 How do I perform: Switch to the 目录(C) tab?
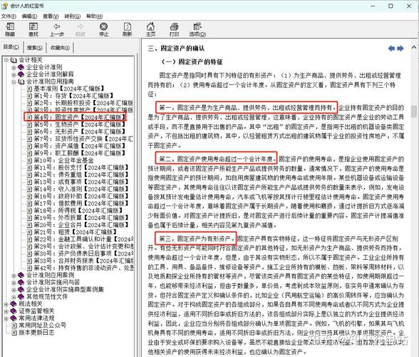(x=11, y=47)
